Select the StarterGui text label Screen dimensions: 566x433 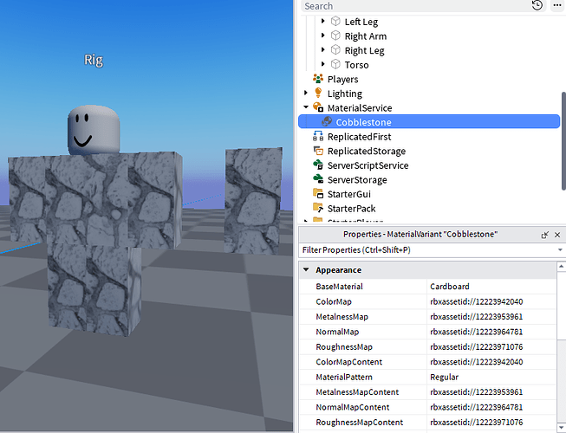coord(348,194)
